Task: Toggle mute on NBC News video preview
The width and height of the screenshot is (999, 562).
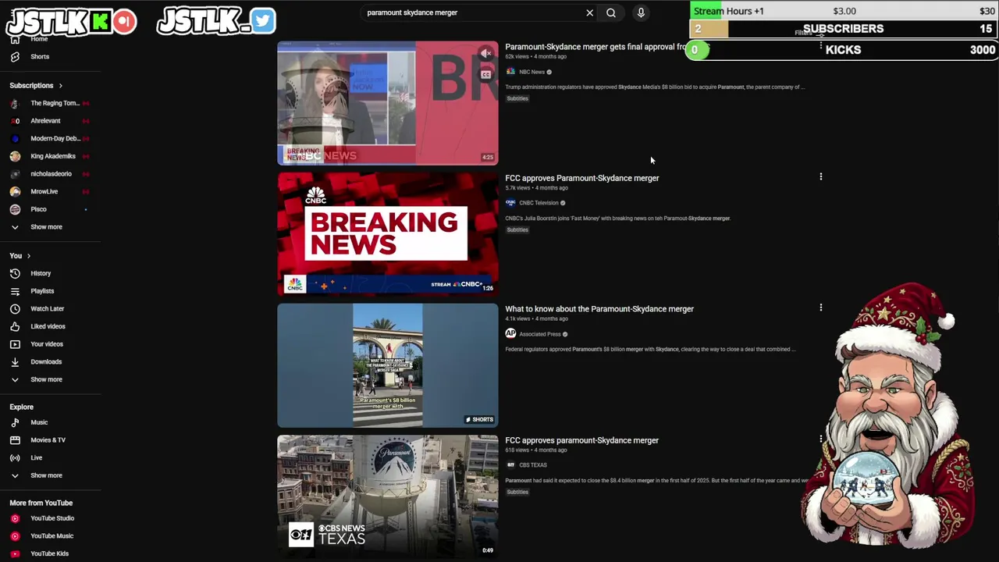Action: pos(485,54)
